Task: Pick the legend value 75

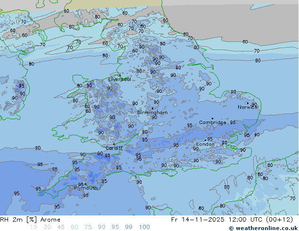Action: coord(88,227)
